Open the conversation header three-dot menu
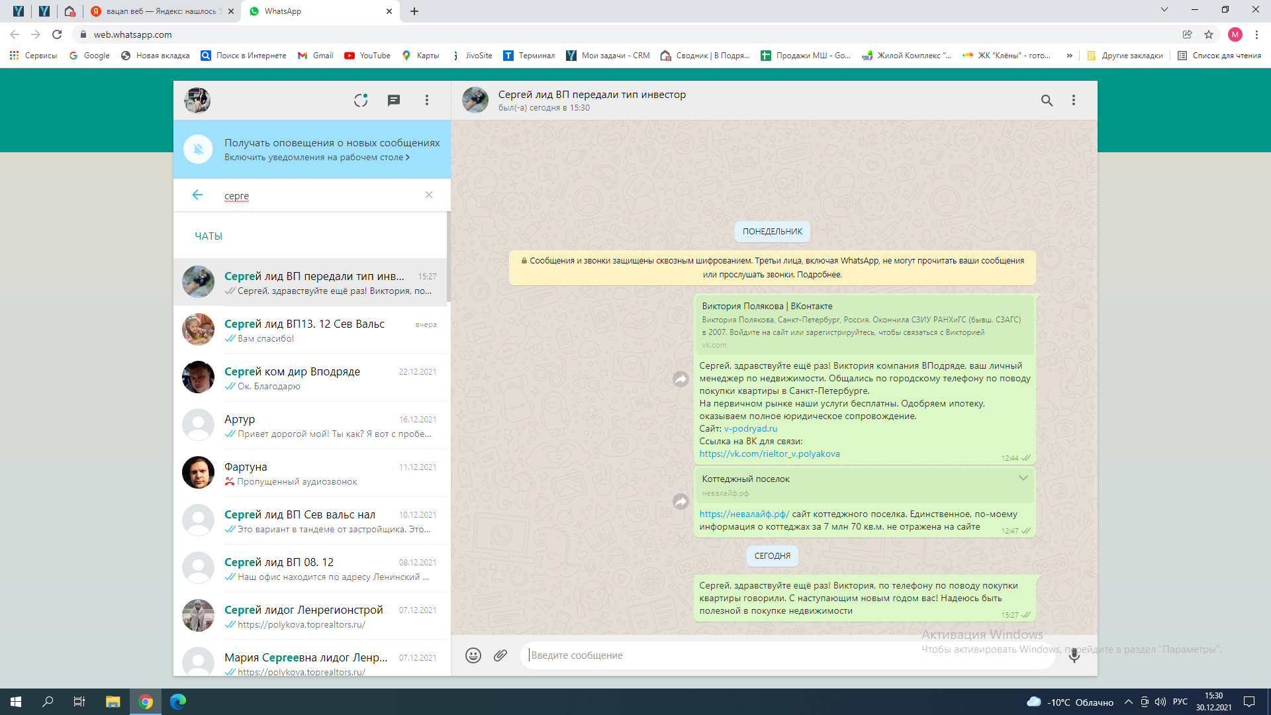1271x715 pixels. click(x=1074, y=100)
